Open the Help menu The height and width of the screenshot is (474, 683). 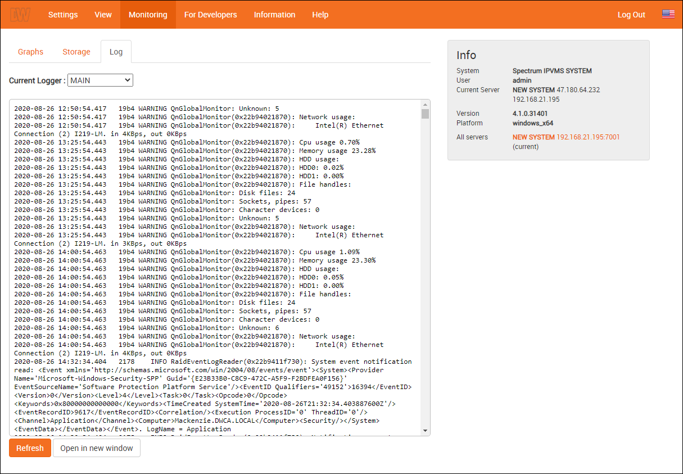(320, 15)
